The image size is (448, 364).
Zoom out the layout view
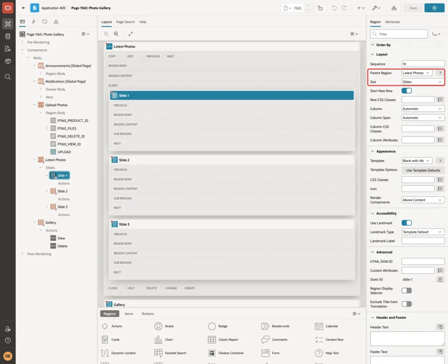(106, 34)
